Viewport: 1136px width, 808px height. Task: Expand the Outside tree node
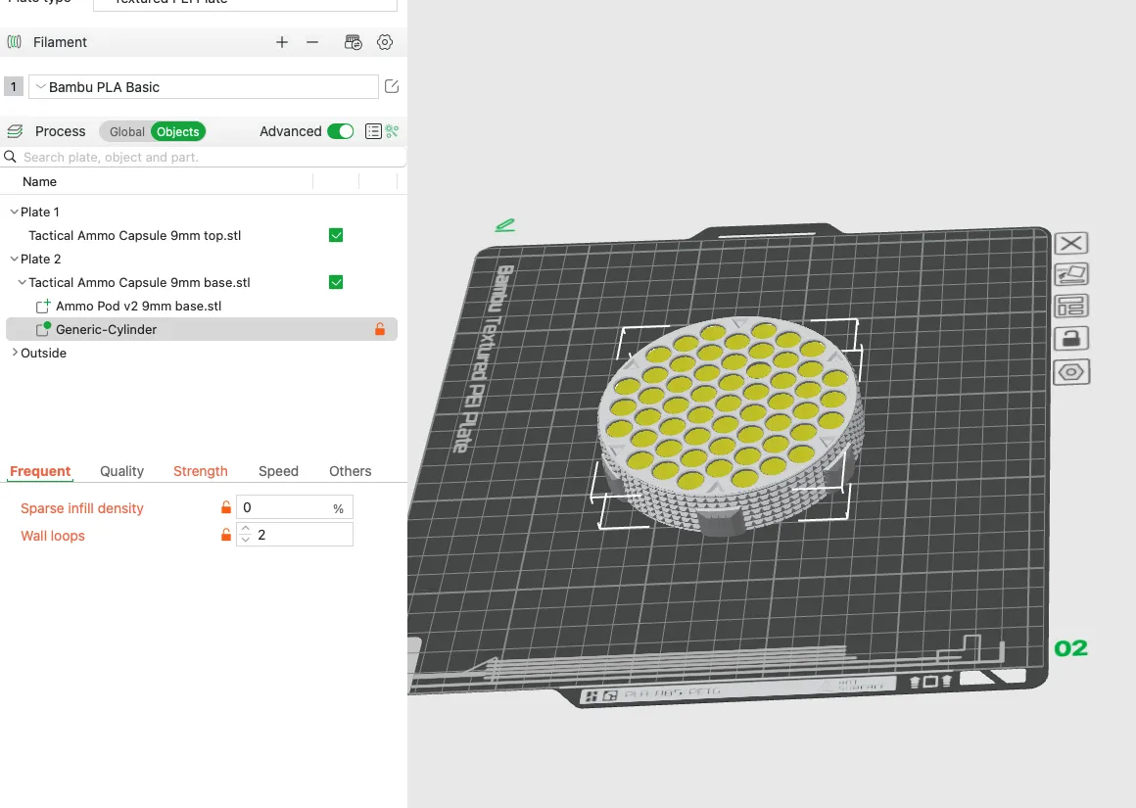pyautogui.click(x=15, y=353)
